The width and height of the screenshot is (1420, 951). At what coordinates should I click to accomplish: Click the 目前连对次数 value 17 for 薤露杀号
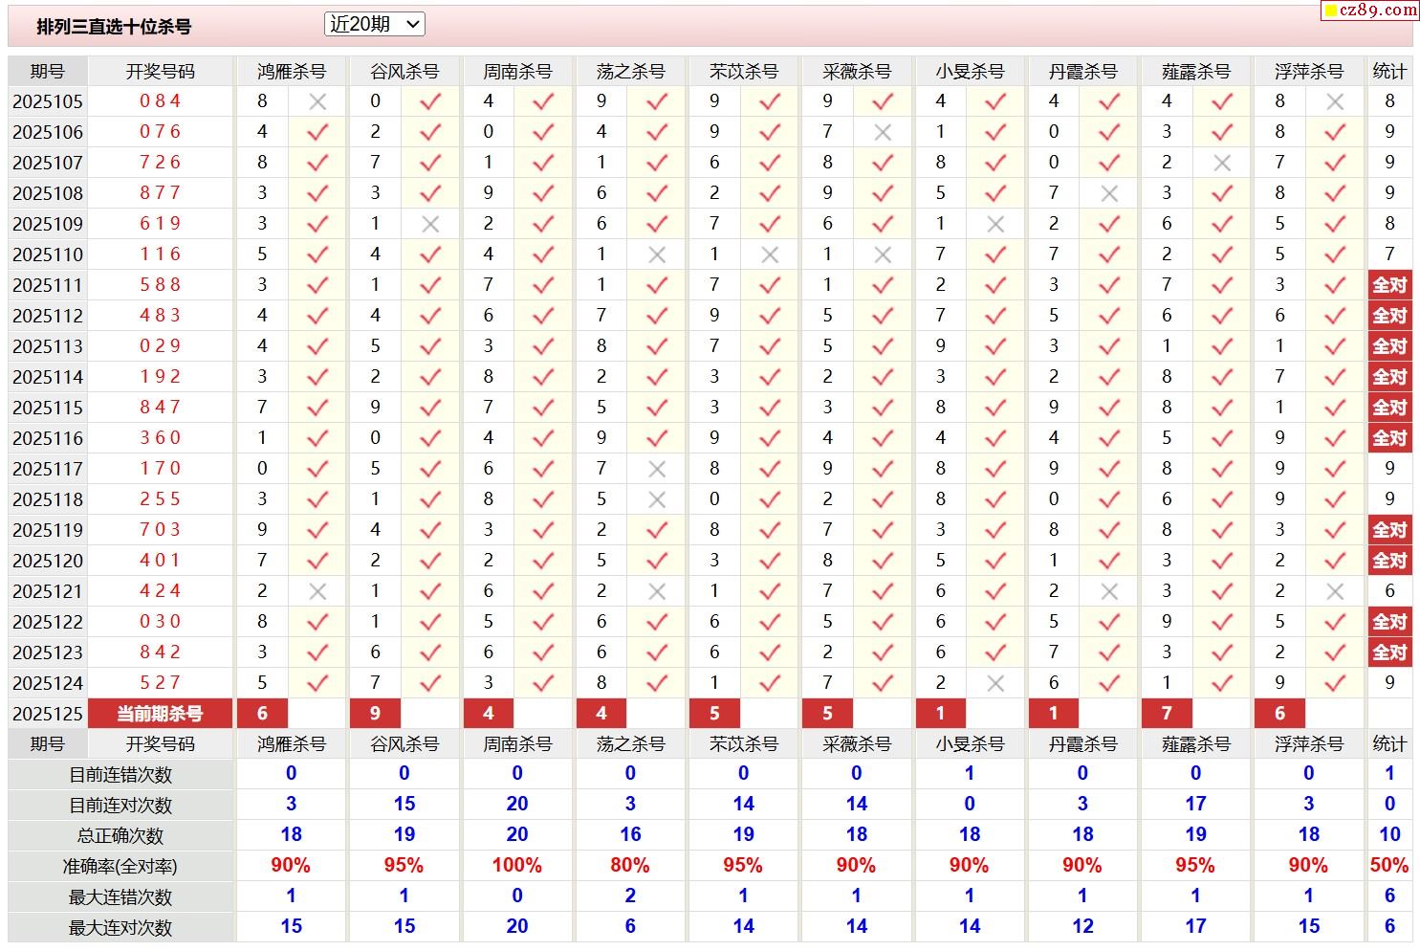click(x=1195, y=805)
